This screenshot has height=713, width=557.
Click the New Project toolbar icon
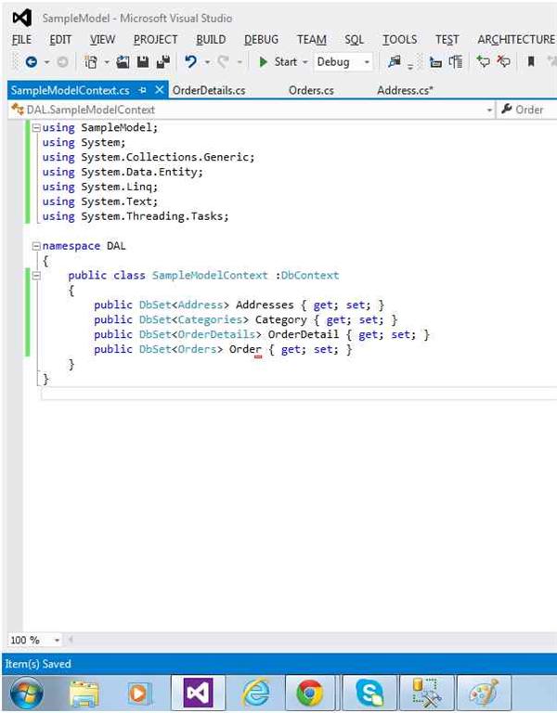click(91, 62)
